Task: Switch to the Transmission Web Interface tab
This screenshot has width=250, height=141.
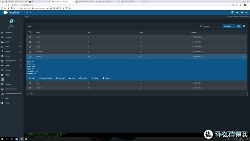Action: click(x=86, y=1)
